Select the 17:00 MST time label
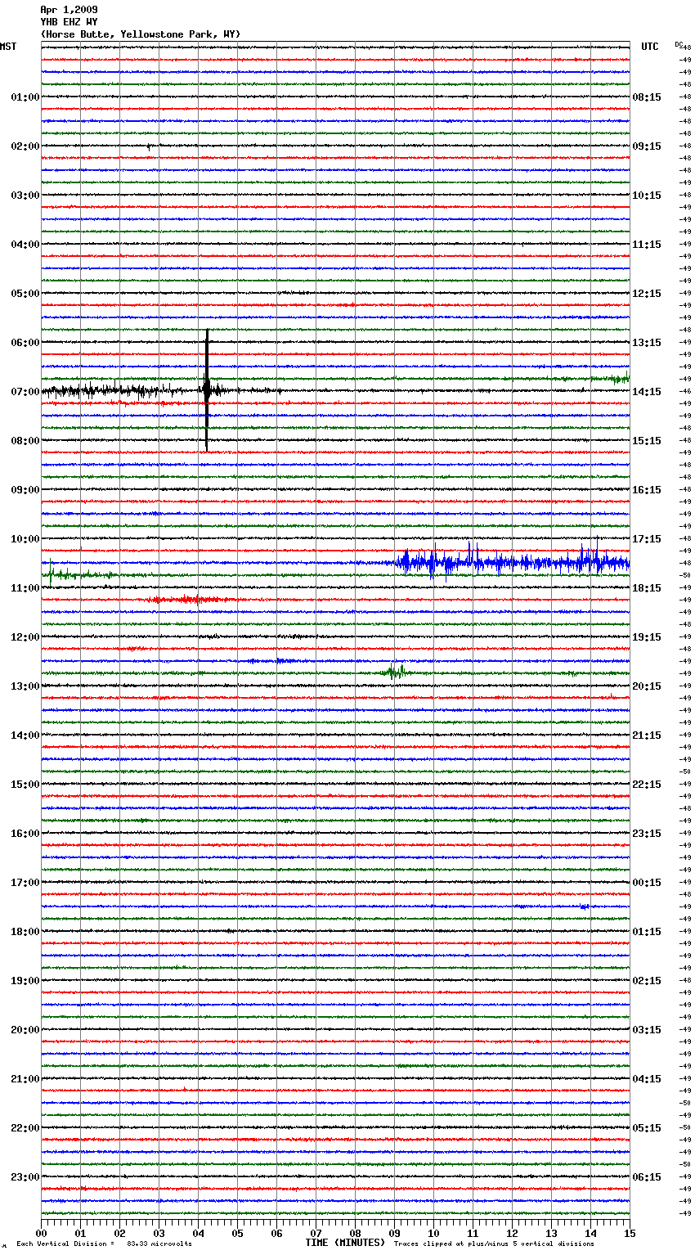Viewport: 695px width, 1255px height. 25,883
